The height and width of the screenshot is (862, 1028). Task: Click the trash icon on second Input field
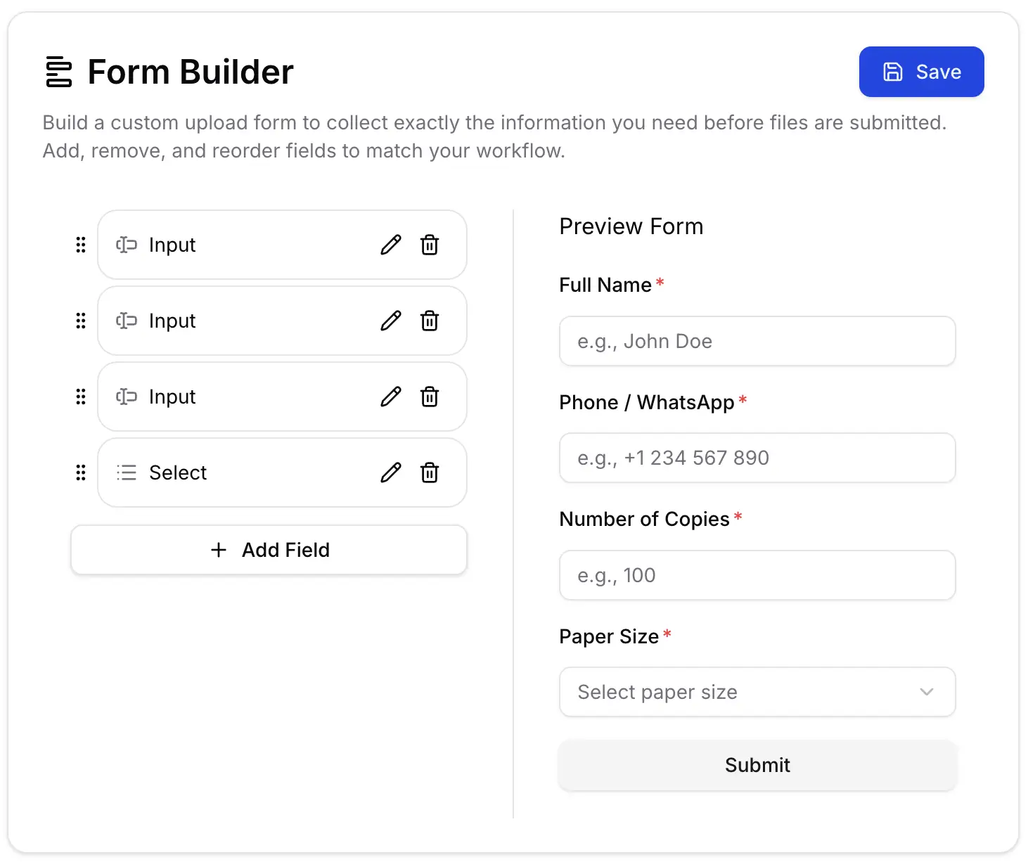pos(430,321)
